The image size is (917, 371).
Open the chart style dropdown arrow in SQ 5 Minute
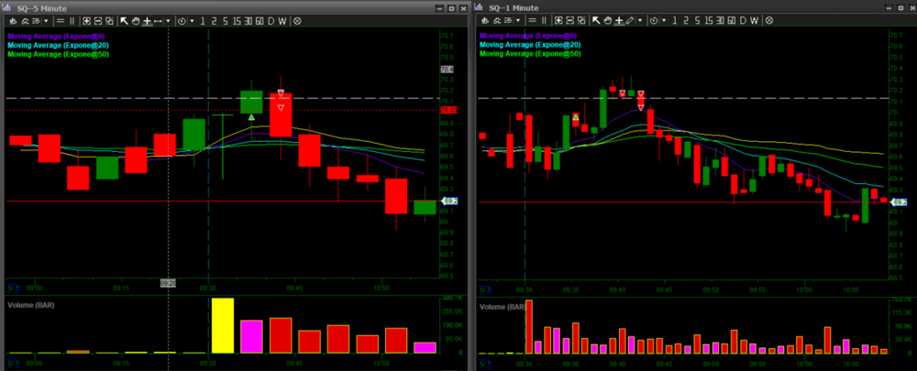coord(46,21)
